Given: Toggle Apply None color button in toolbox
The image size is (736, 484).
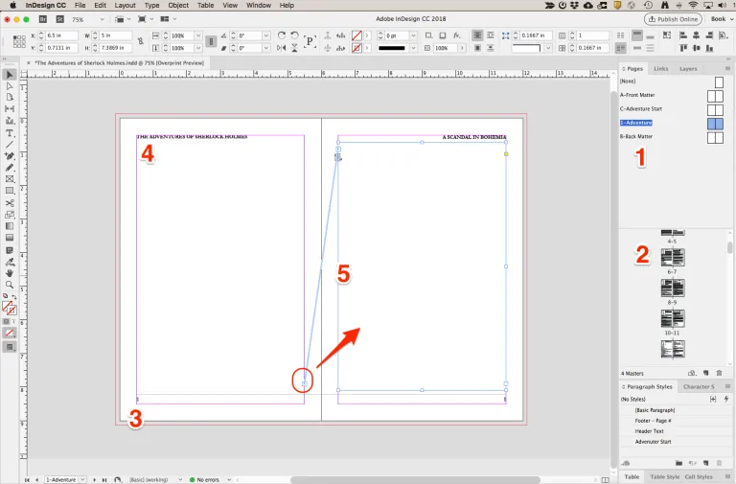Looking at the screenshot, I should pyautogui.click(x=10, y=333).
